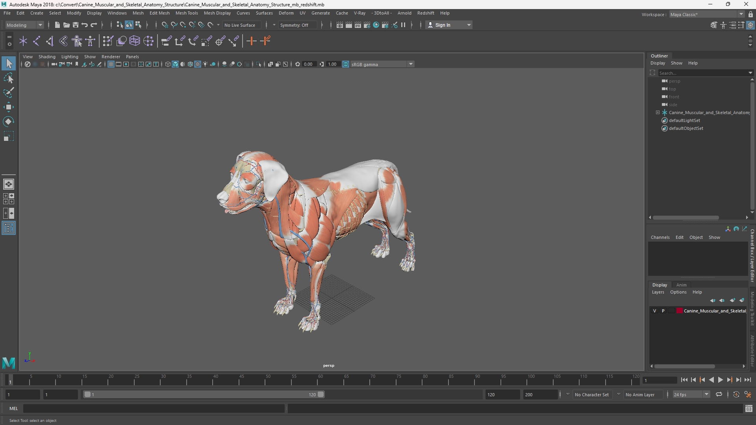This screenshot has height=425, width=756.
Task: Click the Create Lattice shelf icon
Action: click(x=135, y=41)
